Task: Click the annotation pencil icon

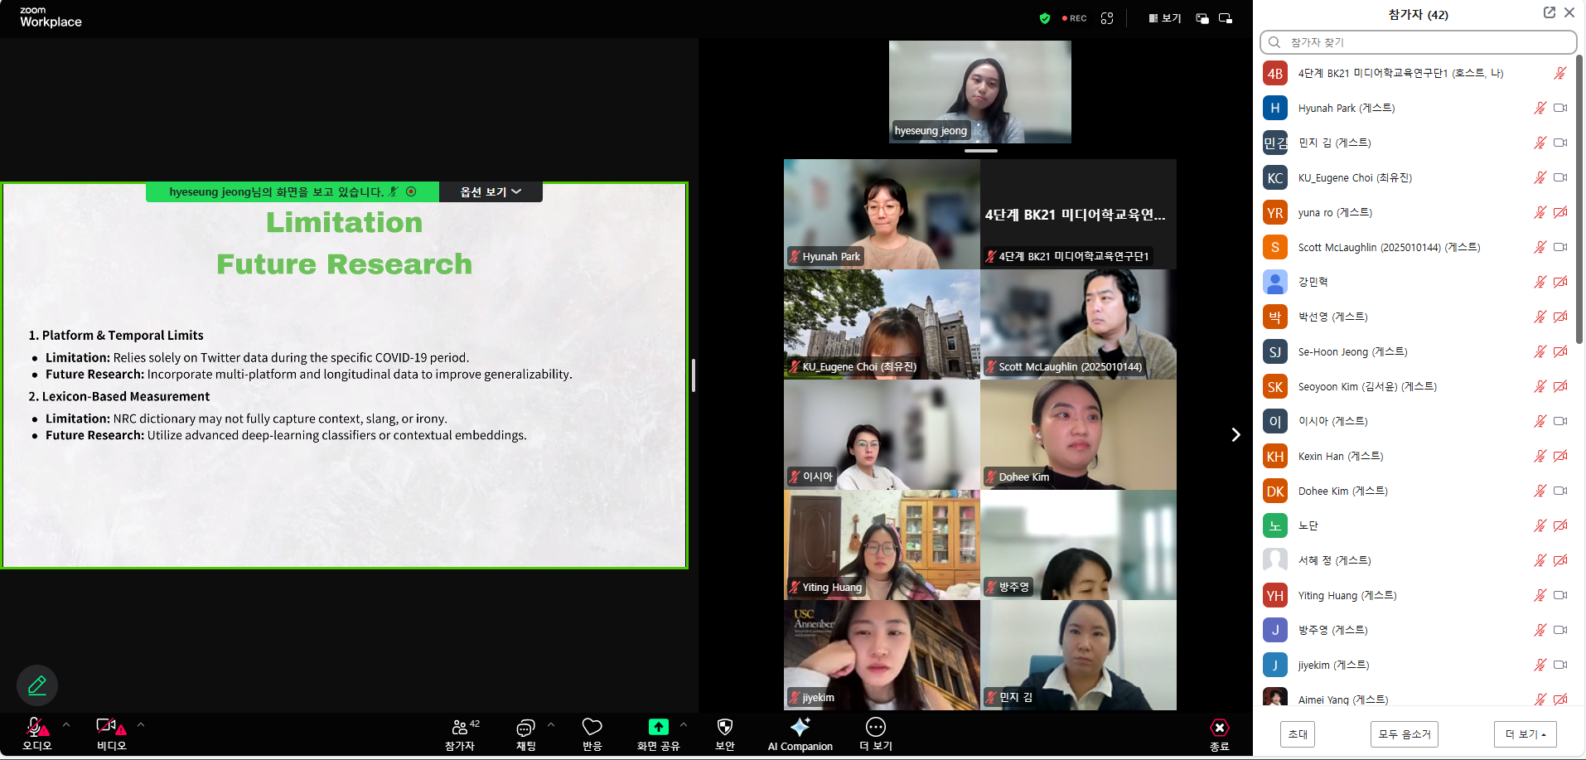Action: tap(37, 685)
